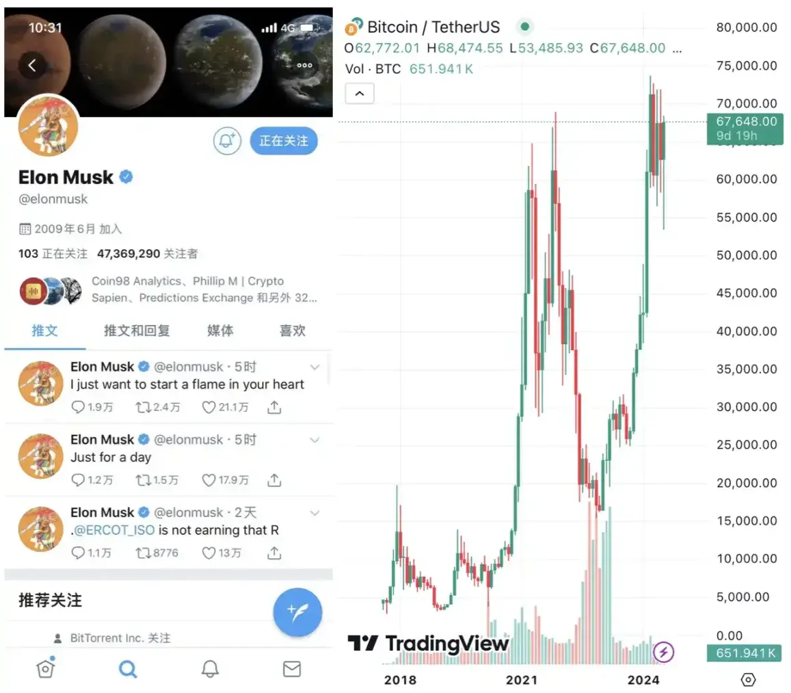Viewport: 791px width, 693px height.
Task: Collapse the chart legend with caret button
Action: coord(360,93)
